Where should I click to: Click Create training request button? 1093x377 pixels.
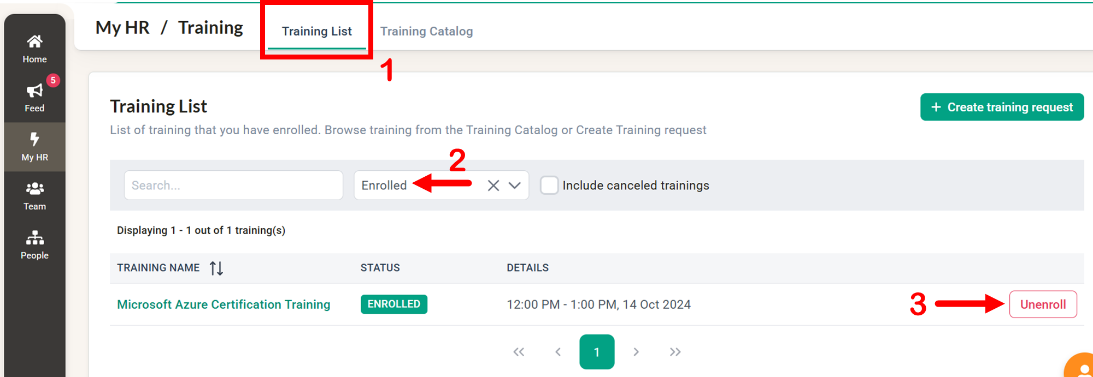(1002, 107)
